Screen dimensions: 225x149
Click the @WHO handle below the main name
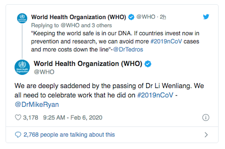[x=44, y=72]
